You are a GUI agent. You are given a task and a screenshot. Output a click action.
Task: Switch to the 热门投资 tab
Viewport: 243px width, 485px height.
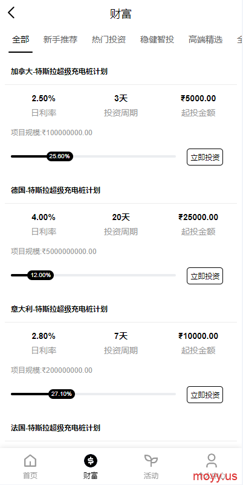pyautogui.click(x=109, y=39)
